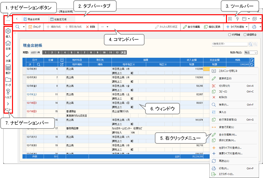
Task: Enable the 貸借照合 checkbox
Action: (x=245, y=35)
